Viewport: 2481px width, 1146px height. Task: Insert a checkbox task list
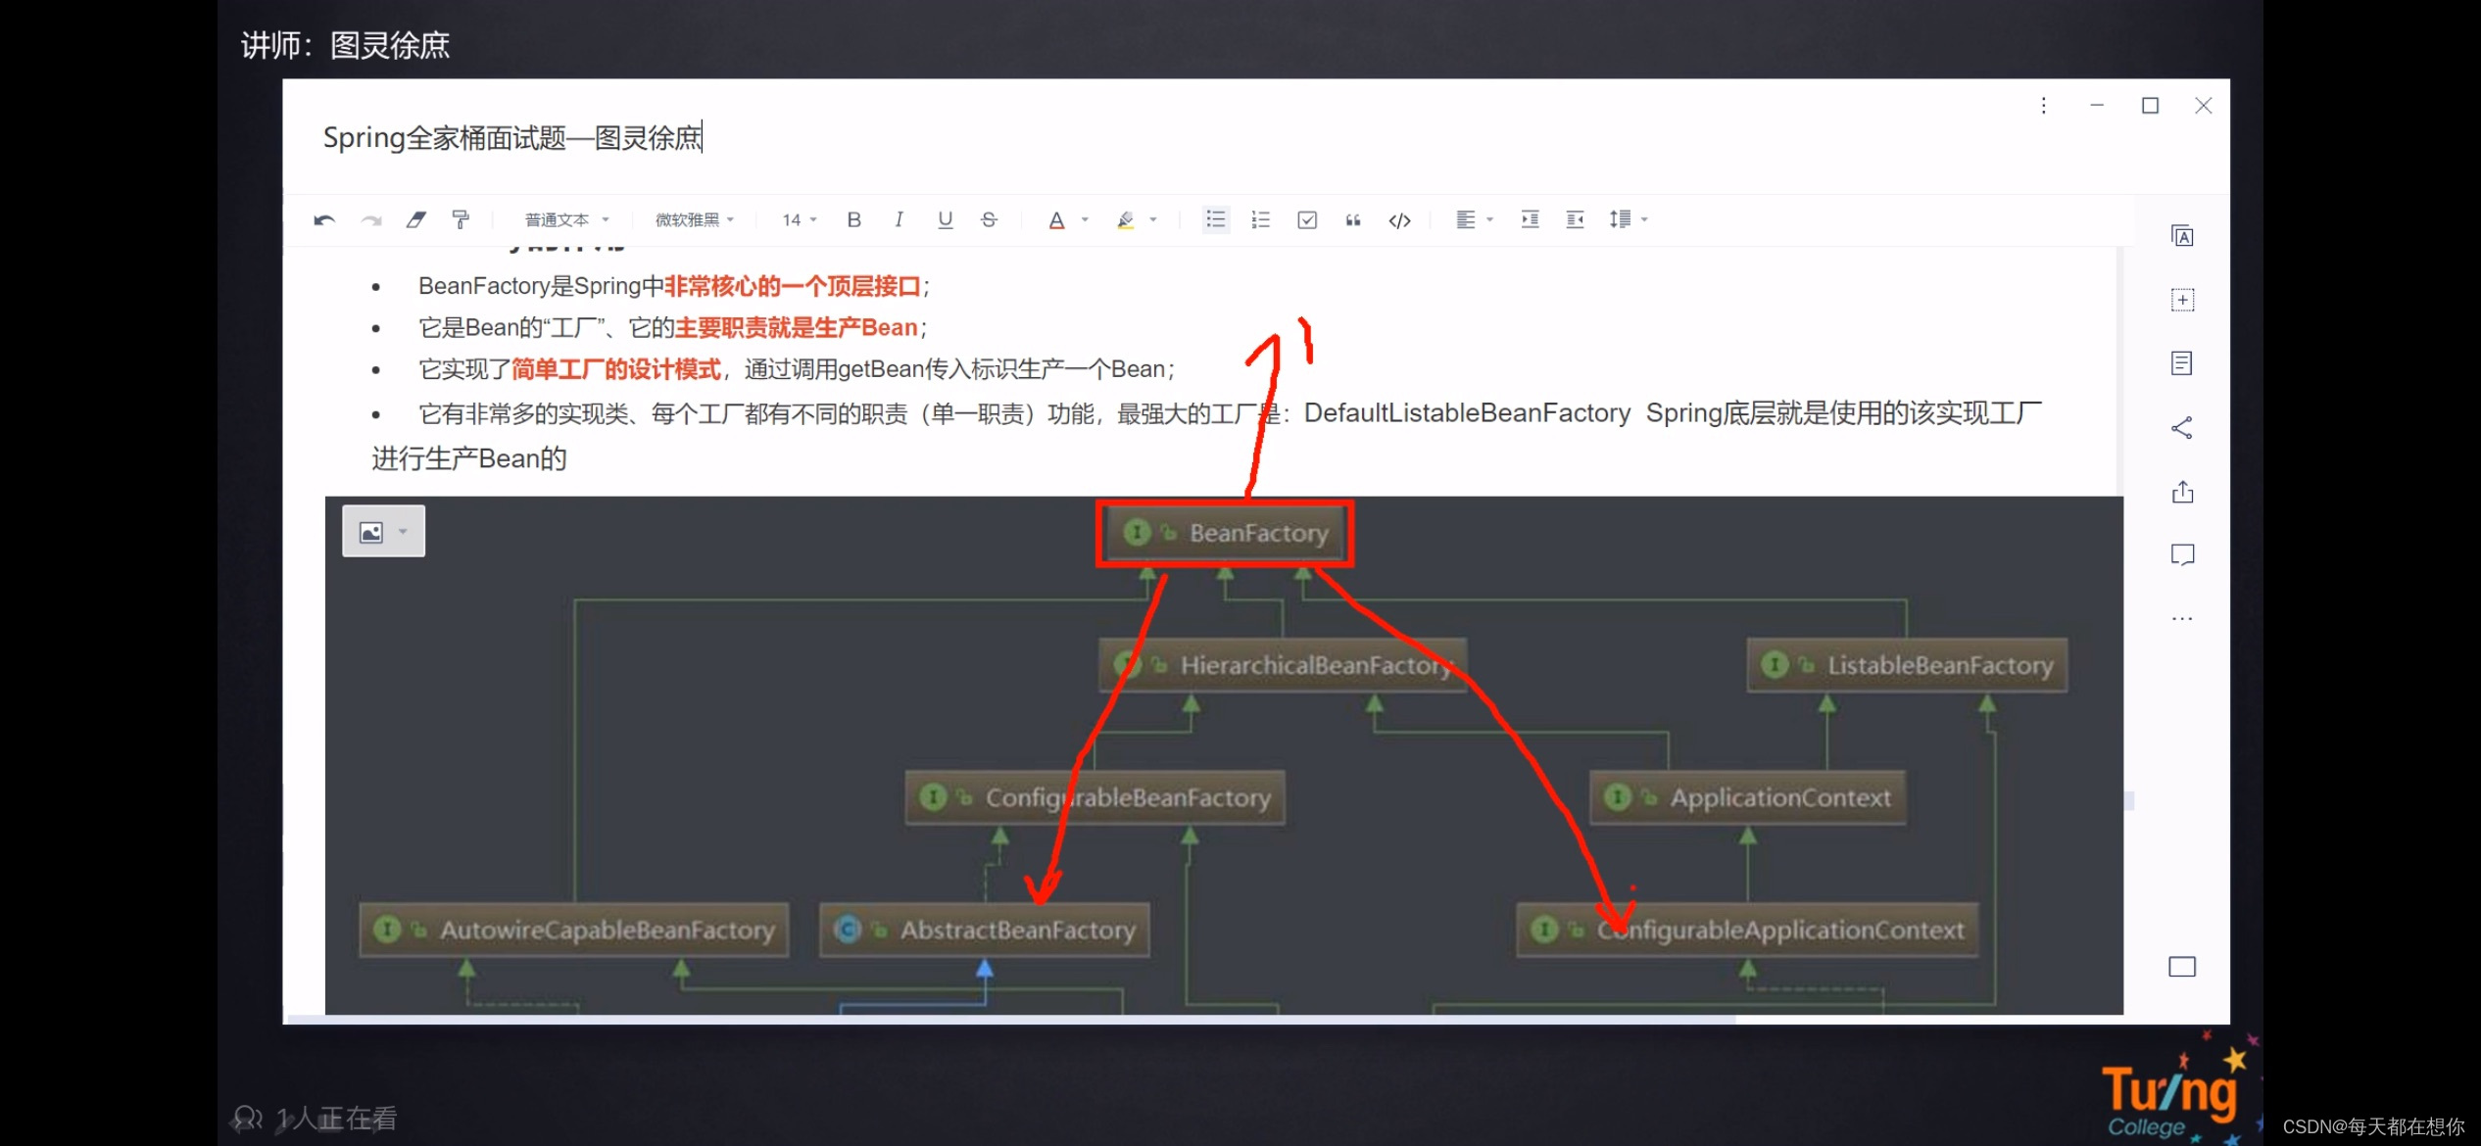(x=1307, y=219)
